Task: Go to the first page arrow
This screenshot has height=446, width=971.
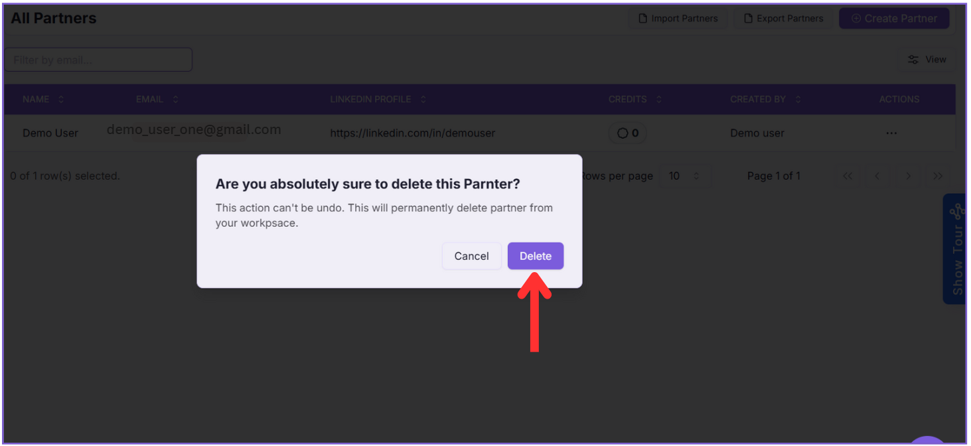Action: pyautogui.click(x=848, y=176)
